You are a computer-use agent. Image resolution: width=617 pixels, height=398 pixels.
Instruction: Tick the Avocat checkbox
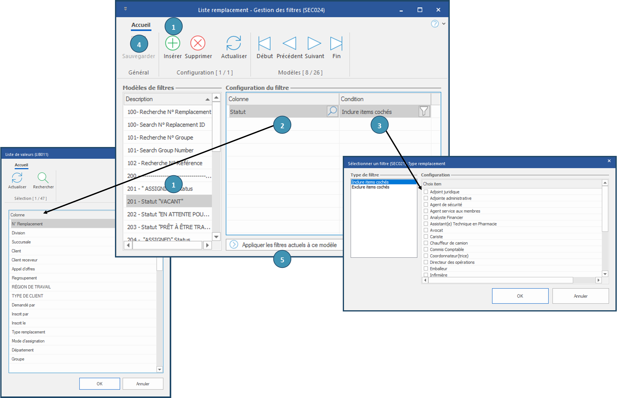pyautogui.click(x=426, y=230)
